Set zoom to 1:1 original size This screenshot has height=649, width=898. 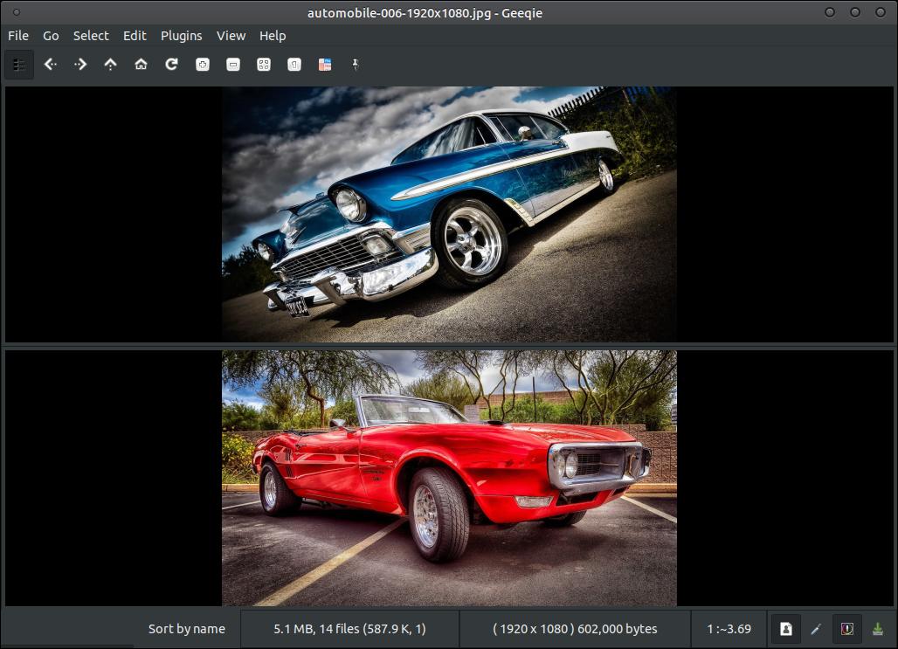coord(294,65)
